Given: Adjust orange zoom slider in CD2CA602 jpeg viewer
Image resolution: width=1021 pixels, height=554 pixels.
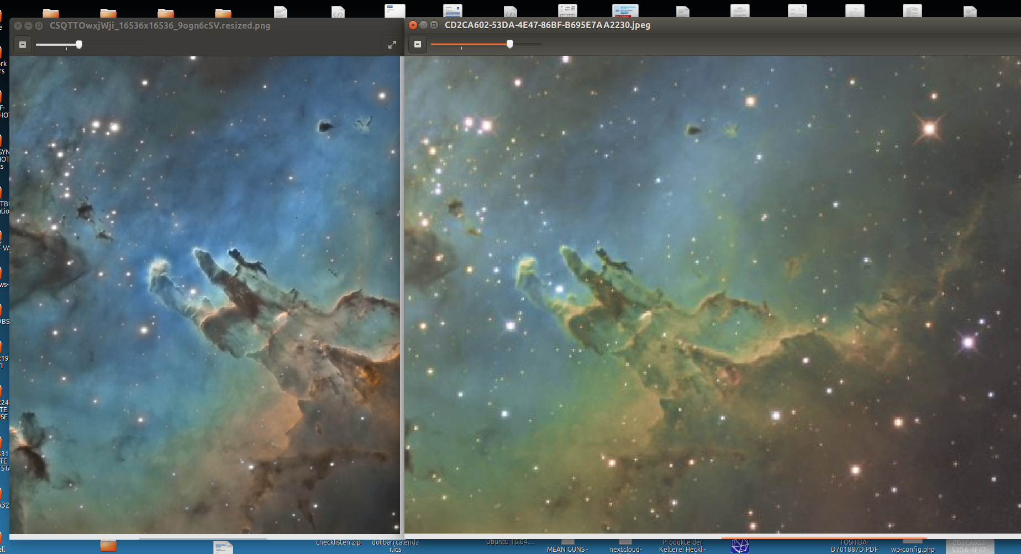Looking at the screenshot, I should (509, 44).
